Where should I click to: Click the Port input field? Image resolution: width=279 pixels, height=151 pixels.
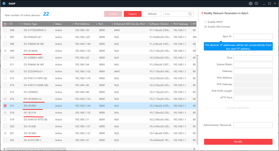point(253,58)
